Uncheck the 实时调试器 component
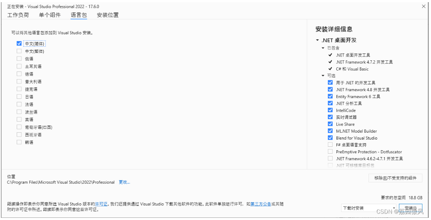The width and height of the screenshot is (431, 220). (x=330, y=117)
